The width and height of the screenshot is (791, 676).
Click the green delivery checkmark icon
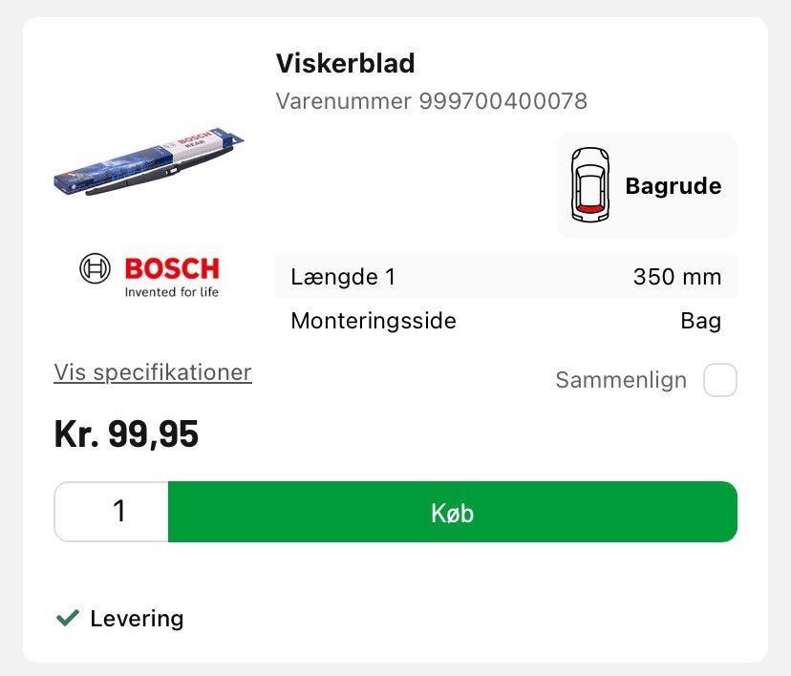click(67, 619)
